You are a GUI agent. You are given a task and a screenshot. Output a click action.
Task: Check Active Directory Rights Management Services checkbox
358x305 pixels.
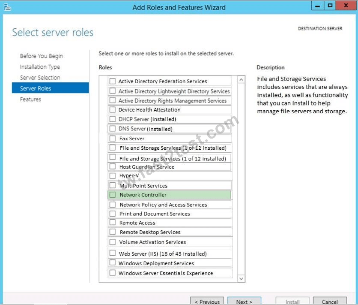coord(113,100)
